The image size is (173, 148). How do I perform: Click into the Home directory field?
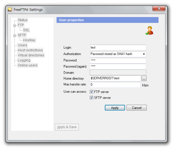click(115, 78)
